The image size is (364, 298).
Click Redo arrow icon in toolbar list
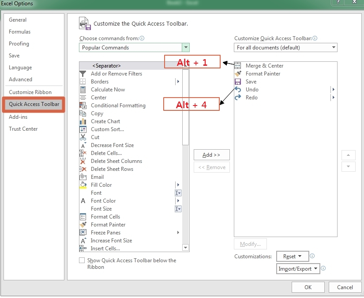(x=238, y=98)
